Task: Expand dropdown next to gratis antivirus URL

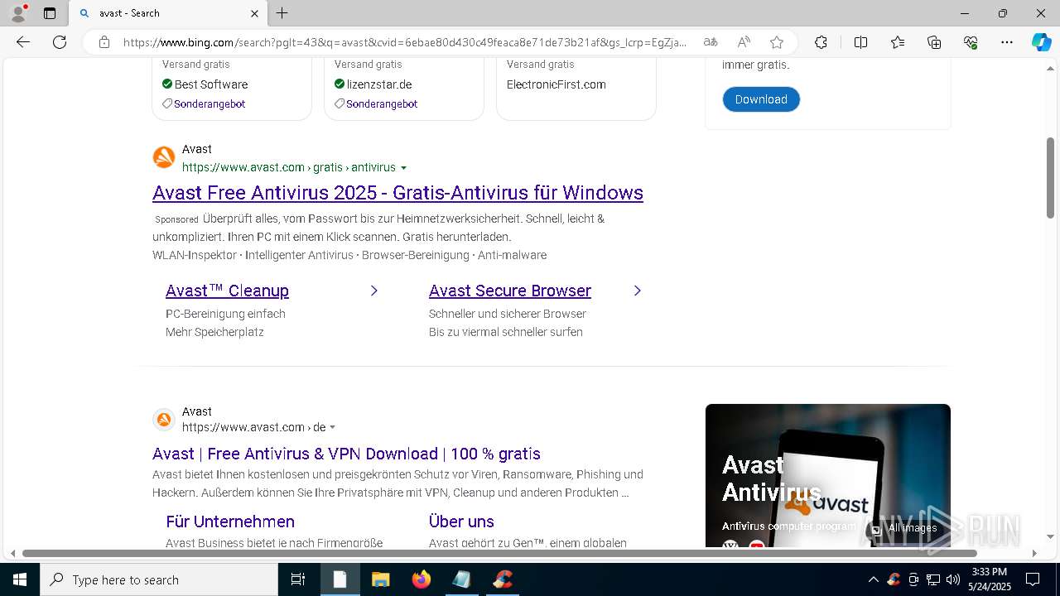Action: click(403, 168)
